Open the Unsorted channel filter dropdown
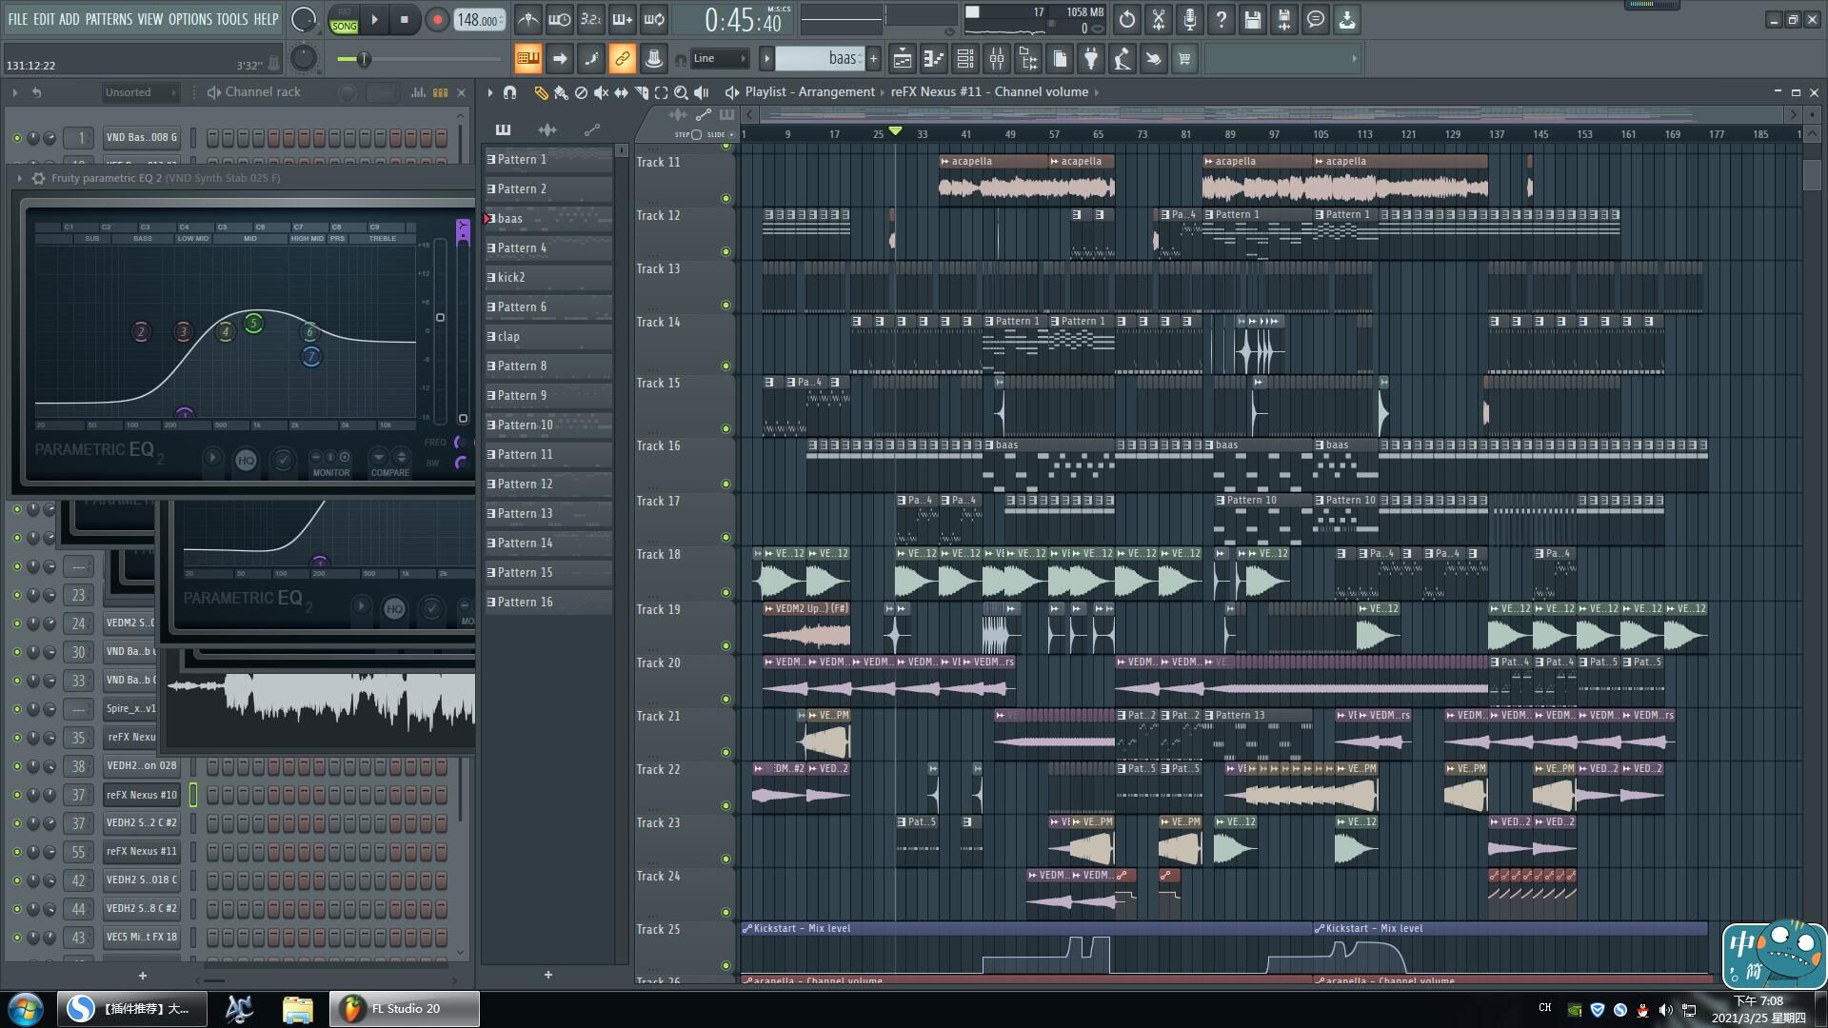The height and width of the screenshot is (1028, 1828). pyautogui.click(x=140, y=92)
